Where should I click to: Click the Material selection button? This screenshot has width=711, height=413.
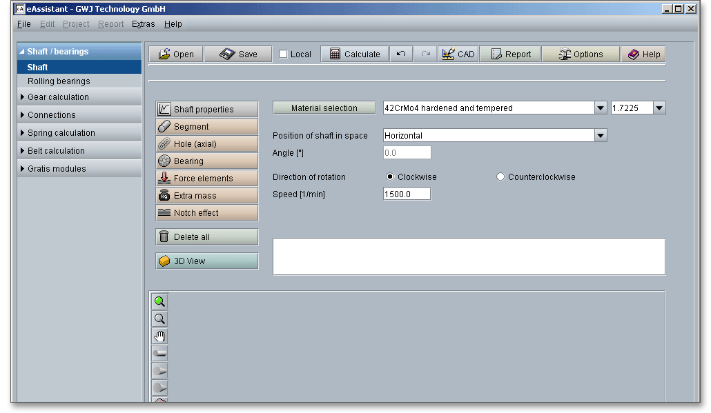tap(324, 108)
